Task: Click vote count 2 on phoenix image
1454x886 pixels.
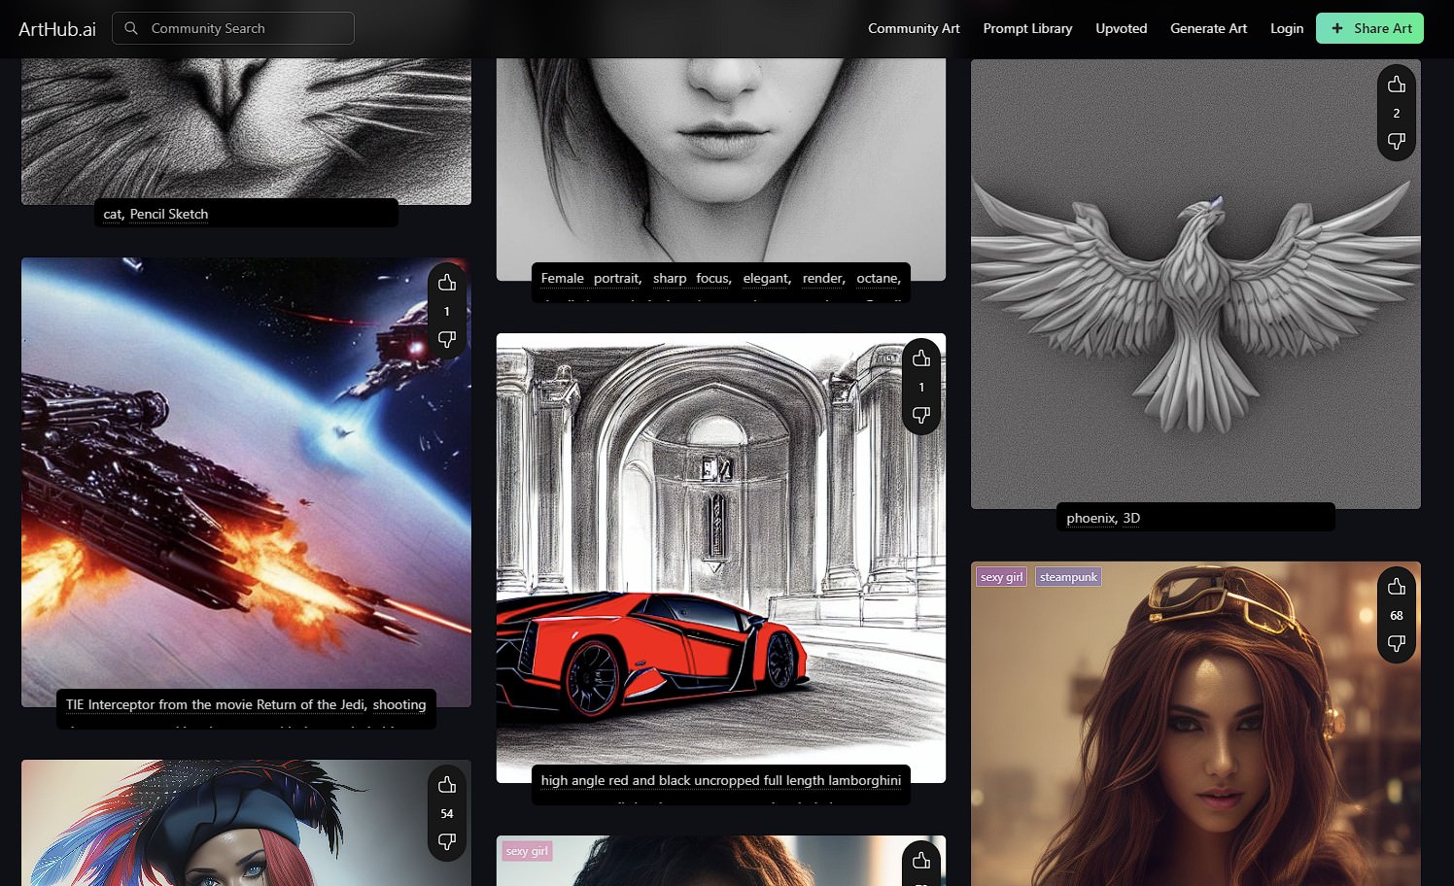Action: [1397, 114]
